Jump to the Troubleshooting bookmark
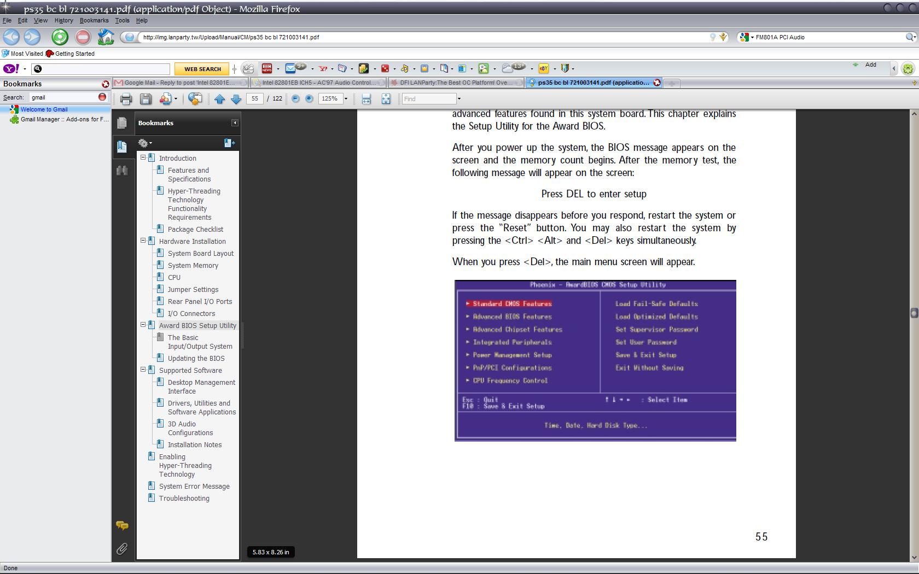 click(184, 498)
